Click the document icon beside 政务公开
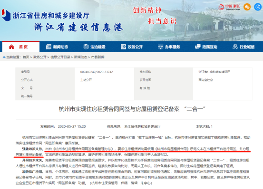The width and height of the screenshot is (263, 189). pos(123,47)
